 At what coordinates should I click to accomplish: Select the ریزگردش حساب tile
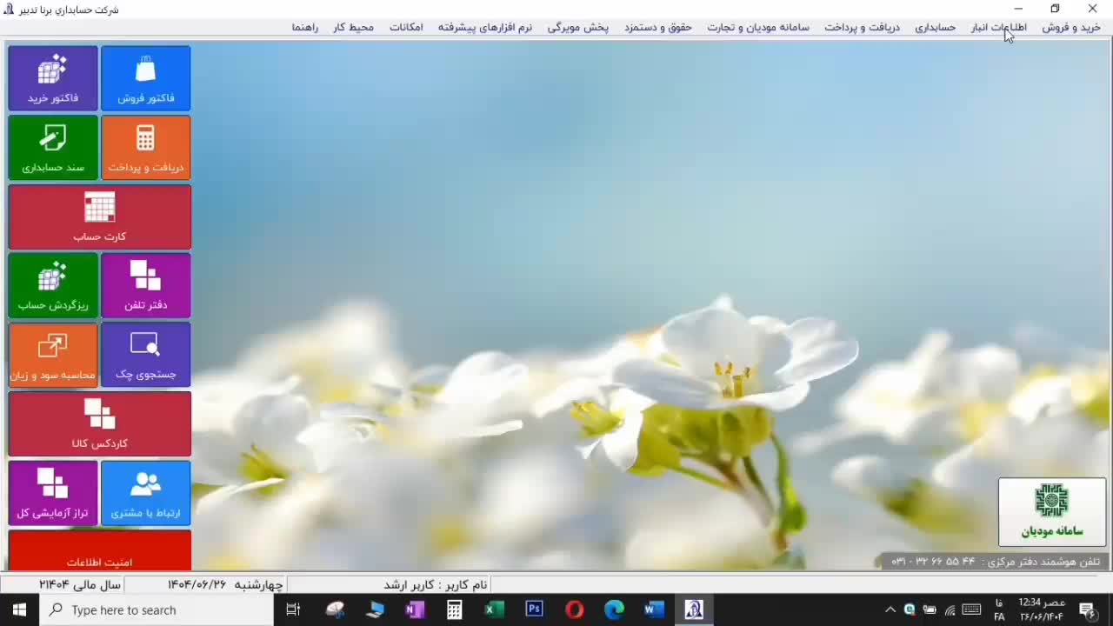coord(53,284)
